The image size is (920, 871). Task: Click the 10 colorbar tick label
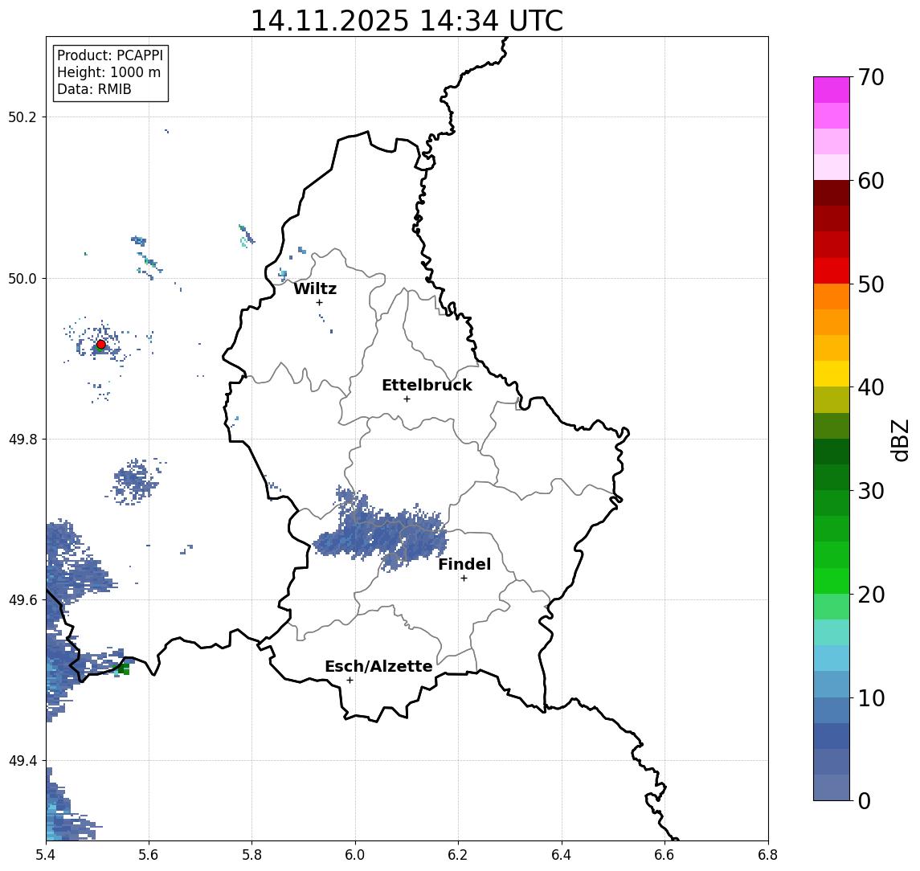tap(871, 697)
